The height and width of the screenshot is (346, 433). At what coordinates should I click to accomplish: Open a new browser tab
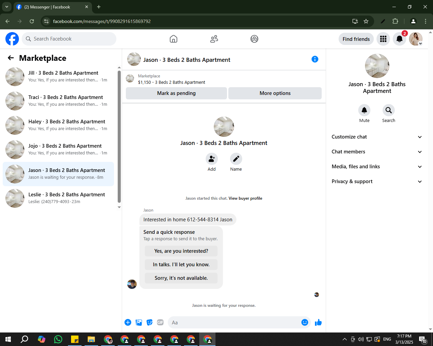click(x=99, y=7)
